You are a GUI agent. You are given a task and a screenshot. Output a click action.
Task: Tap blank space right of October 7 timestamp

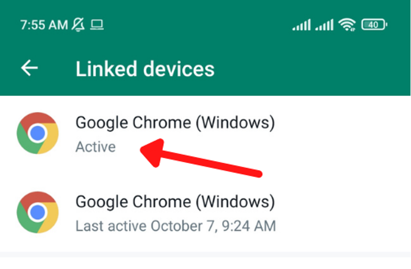[340, 226]
